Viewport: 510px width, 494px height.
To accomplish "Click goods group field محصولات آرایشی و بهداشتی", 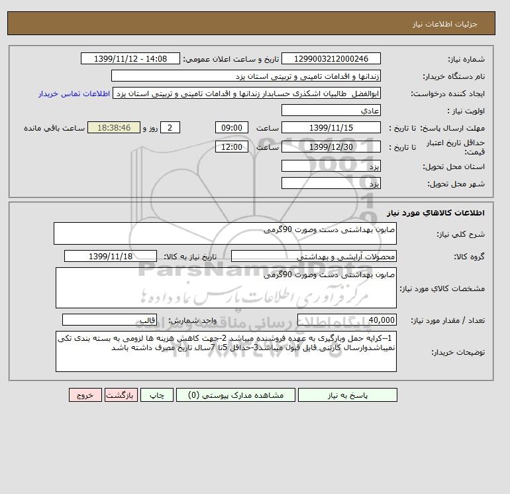I will point(313,256).
